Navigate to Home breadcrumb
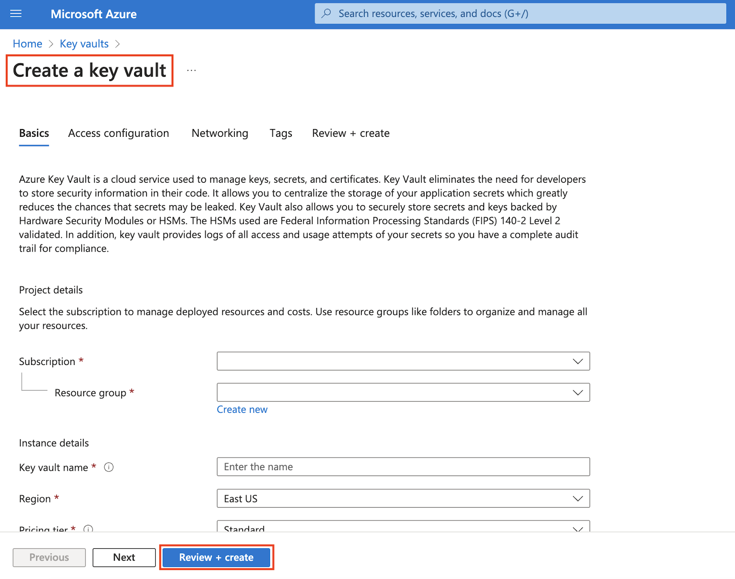Viewport: 735px width, 579px height. (x=28, y=44)
